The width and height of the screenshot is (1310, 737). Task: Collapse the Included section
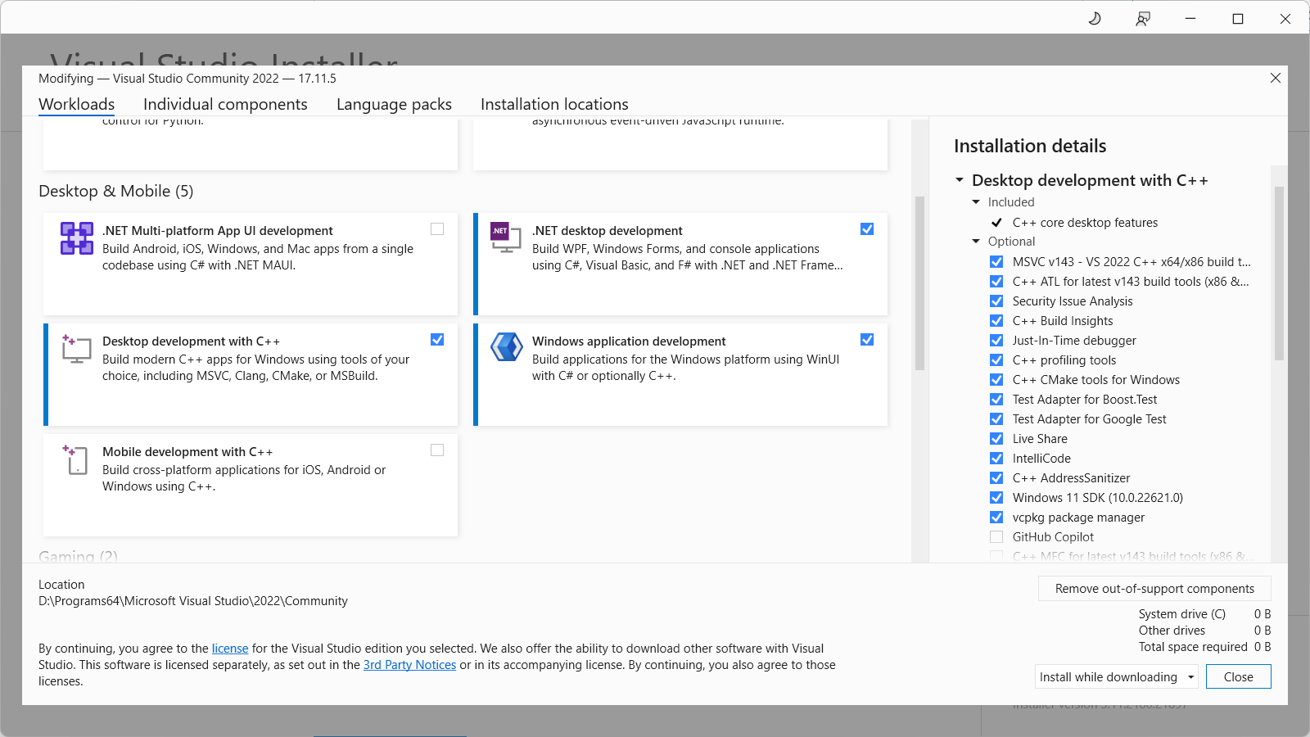[976, 202]
